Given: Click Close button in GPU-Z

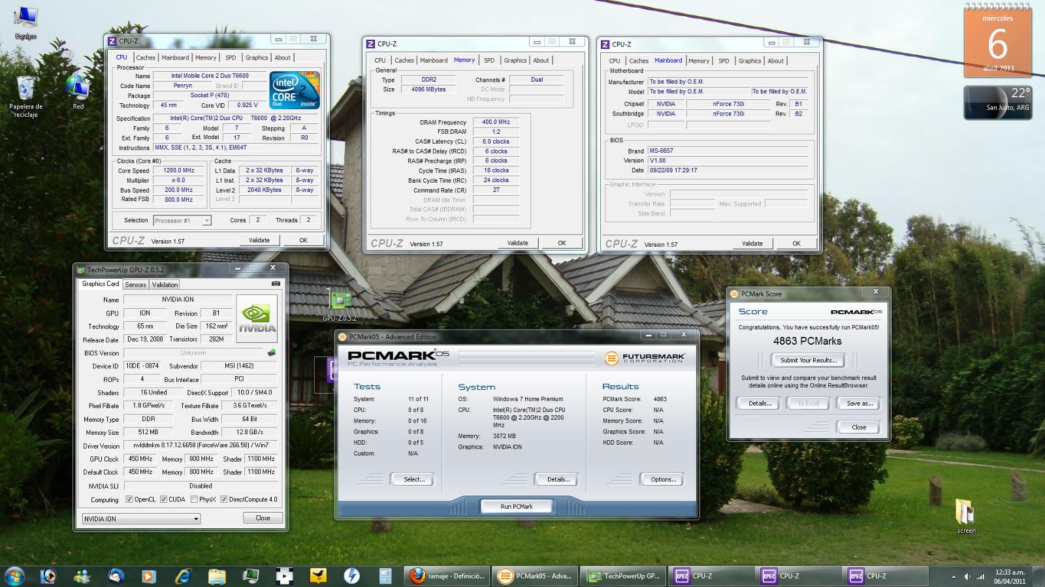Looking at the screenshot, I should 263,518.
